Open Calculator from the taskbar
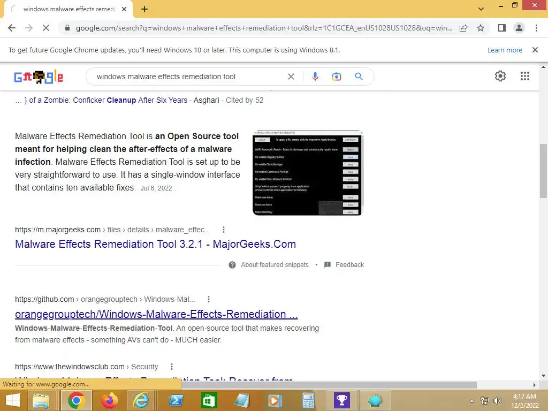Image resolution: width=548 pixels, height=411 pixels. (x=308, y=400)
